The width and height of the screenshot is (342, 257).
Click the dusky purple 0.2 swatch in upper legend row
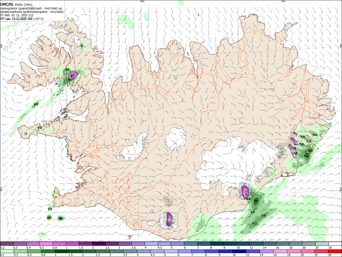coord(7,244)
